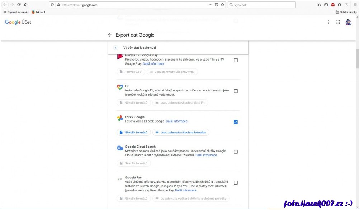Open the Nejnavštěvovanější bookmarks item
The image size is (360, 210).
[x=16, y=12]
